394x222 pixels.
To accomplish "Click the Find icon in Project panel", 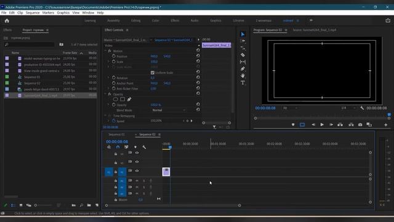I will [x=81, y=205].
